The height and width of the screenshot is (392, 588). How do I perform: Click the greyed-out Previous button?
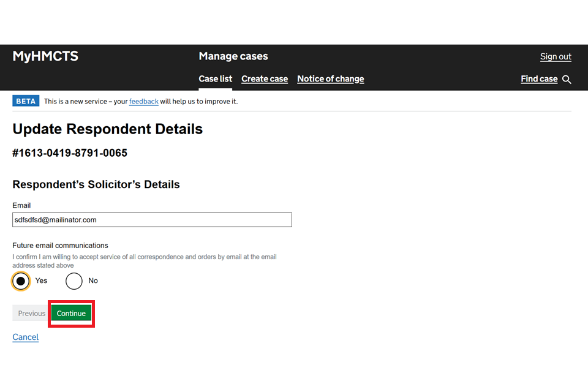[31, 314]
